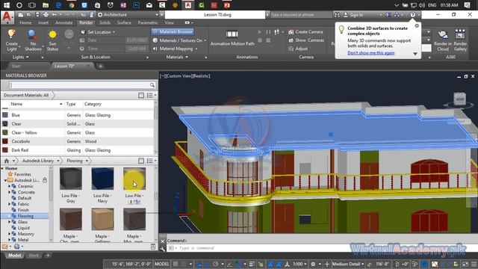Open the Set Location dropdown
This screenshot has height=269, width=478.
click(x=98, y=31)
